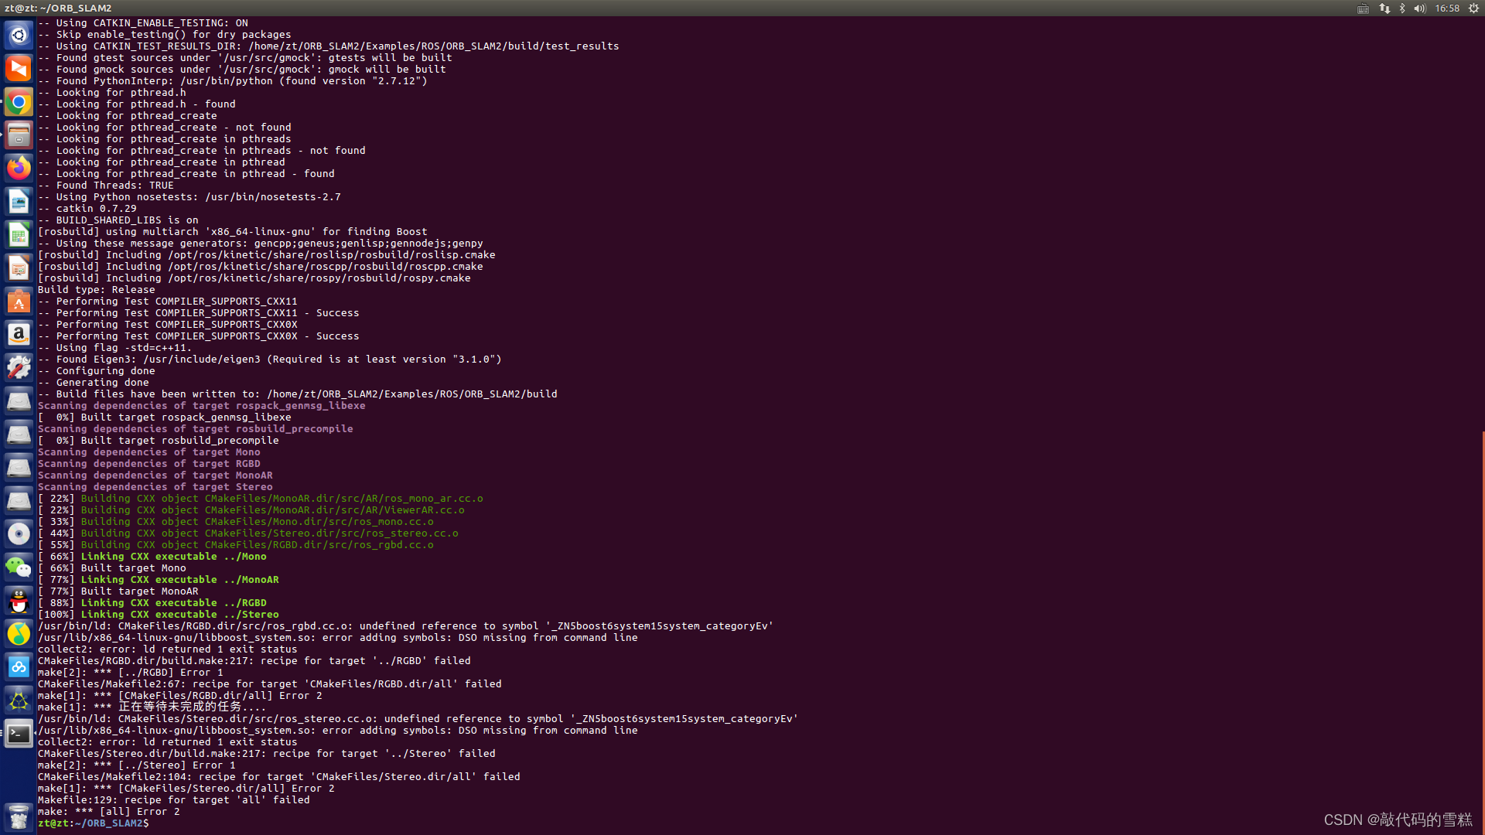This screenshot has height=835, width=1485.
Task: Click 'Makefile:129: recipe for target all failed'
Action: pos(174,800)
